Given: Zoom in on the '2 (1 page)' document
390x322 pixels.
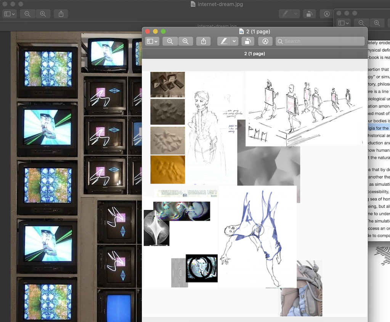Looking at the screenshot, I should point(186,41).
